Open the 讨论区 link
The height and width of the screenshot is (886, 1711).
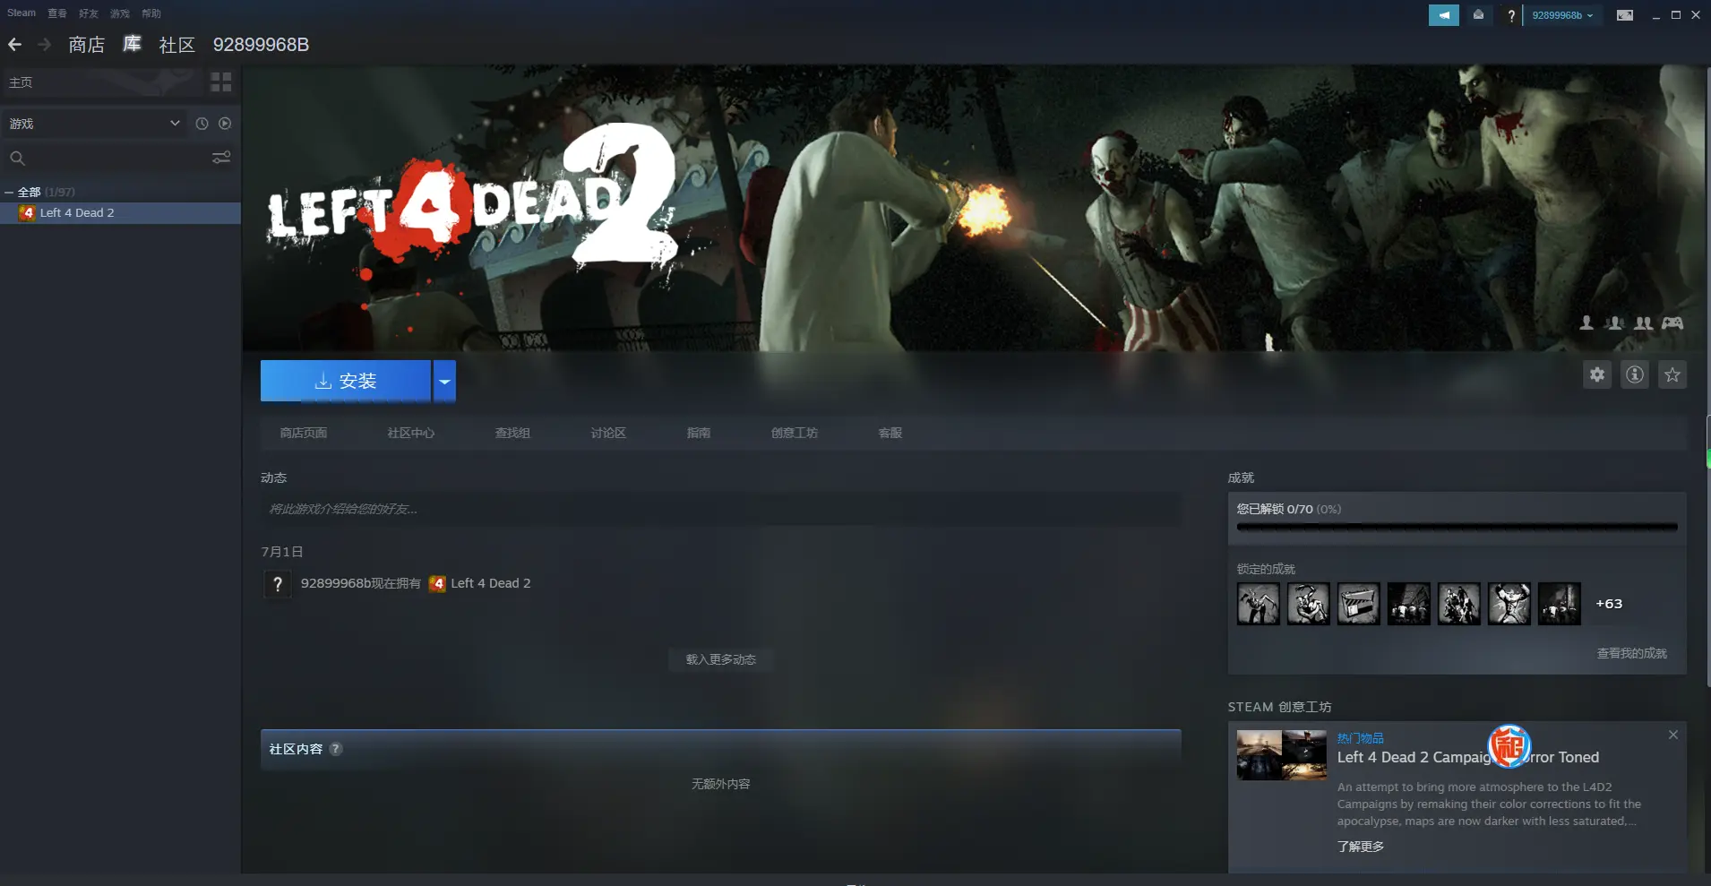(x=608, y=433)
